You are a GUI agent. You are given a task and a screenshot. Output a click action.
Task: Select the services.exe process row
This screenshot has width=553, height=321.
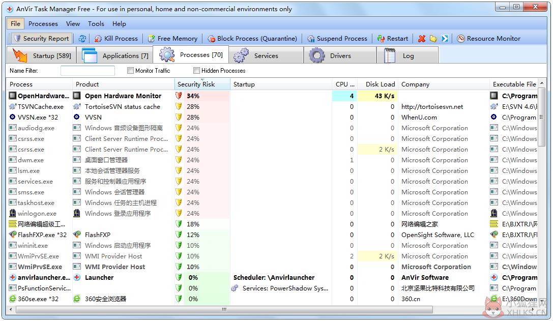pos(272,181)
